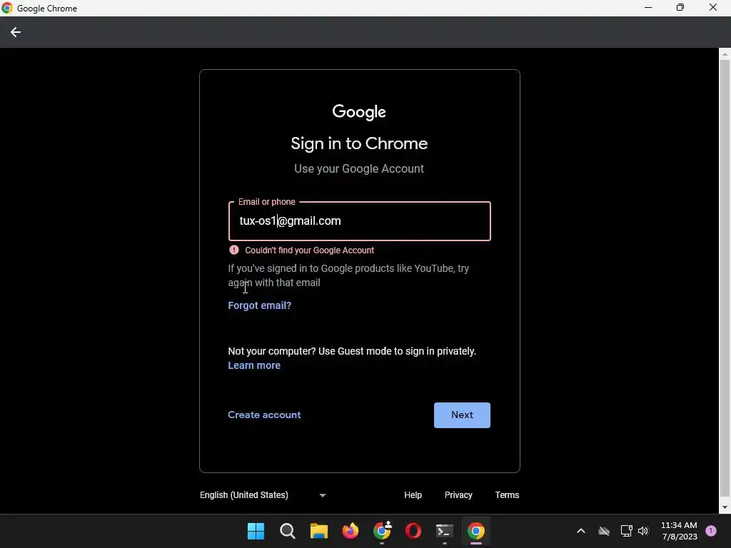Launch Opera browser from taskbar
The image size is (731, 548).
coord(413,531)
